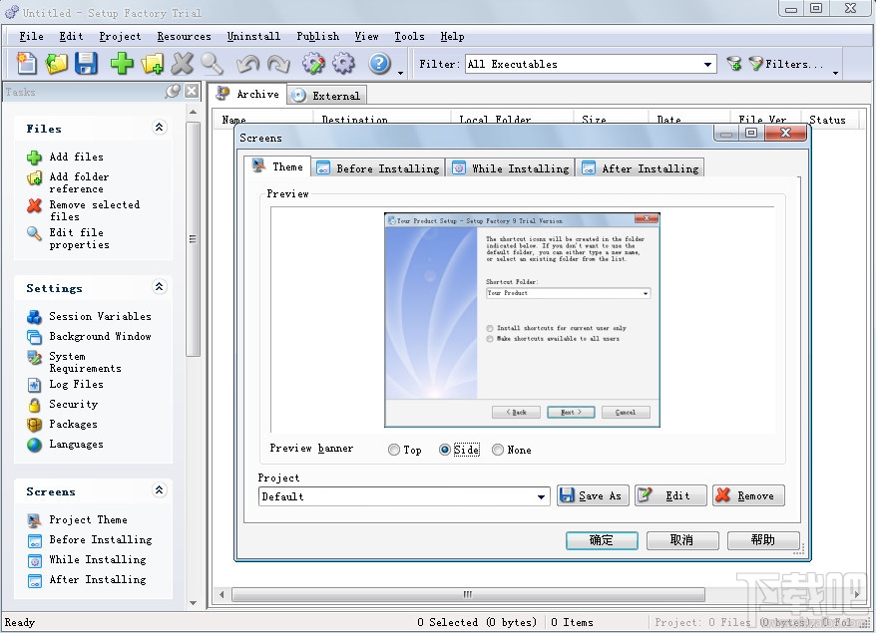Click the New Project toolbar icon
Viewport: 876px width, 633px height.
pyautogui.click(x=26, y=63)
